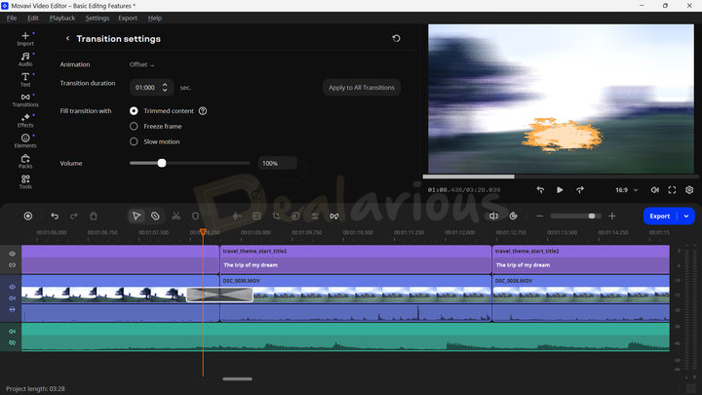
Task: Toggle visibility of the video track
Action: (x=12, y=287)
